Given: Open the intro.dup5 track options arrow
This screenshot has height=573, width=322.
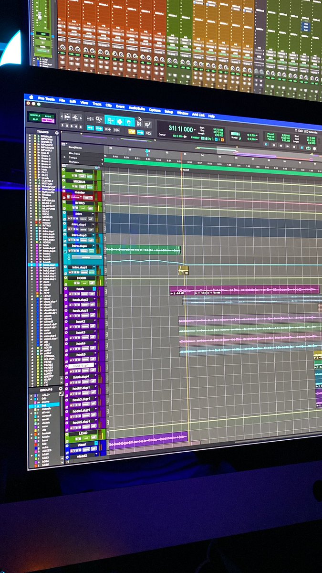Looking at the screenshot, I should tap(93, 235).
